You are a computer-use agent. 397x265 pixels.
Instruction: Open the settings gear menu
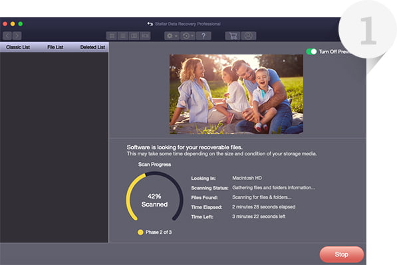point(172,36)
